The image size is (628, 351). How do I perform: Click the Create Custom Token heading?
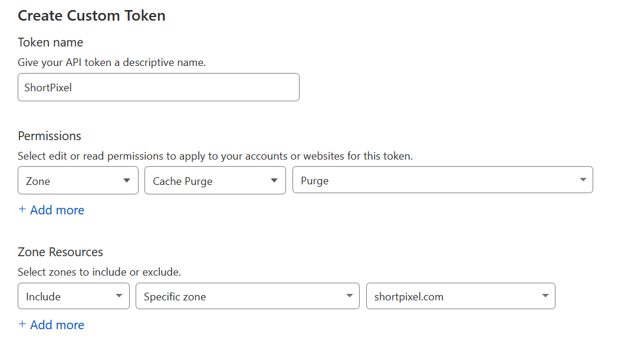point(91,15)
